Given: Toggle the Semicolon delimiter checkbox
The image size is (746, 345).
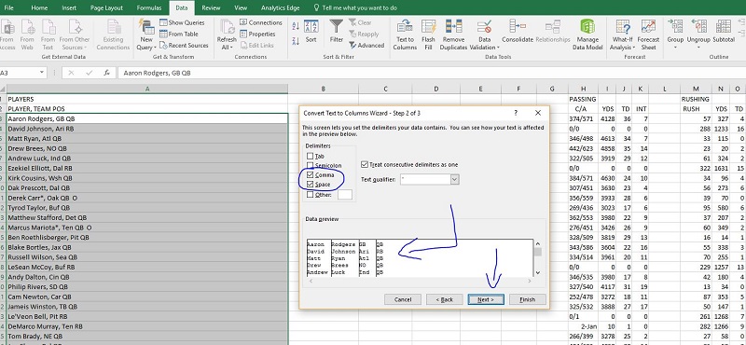Looking at the screenshot, I should coord(311,165).
